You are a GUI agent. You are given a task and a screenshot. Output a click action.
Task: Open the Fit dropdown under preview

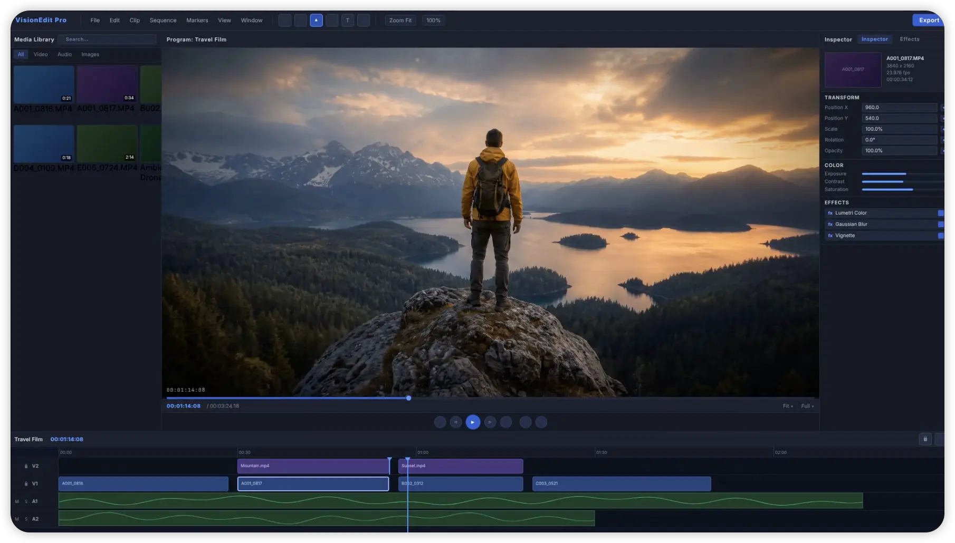788,406
